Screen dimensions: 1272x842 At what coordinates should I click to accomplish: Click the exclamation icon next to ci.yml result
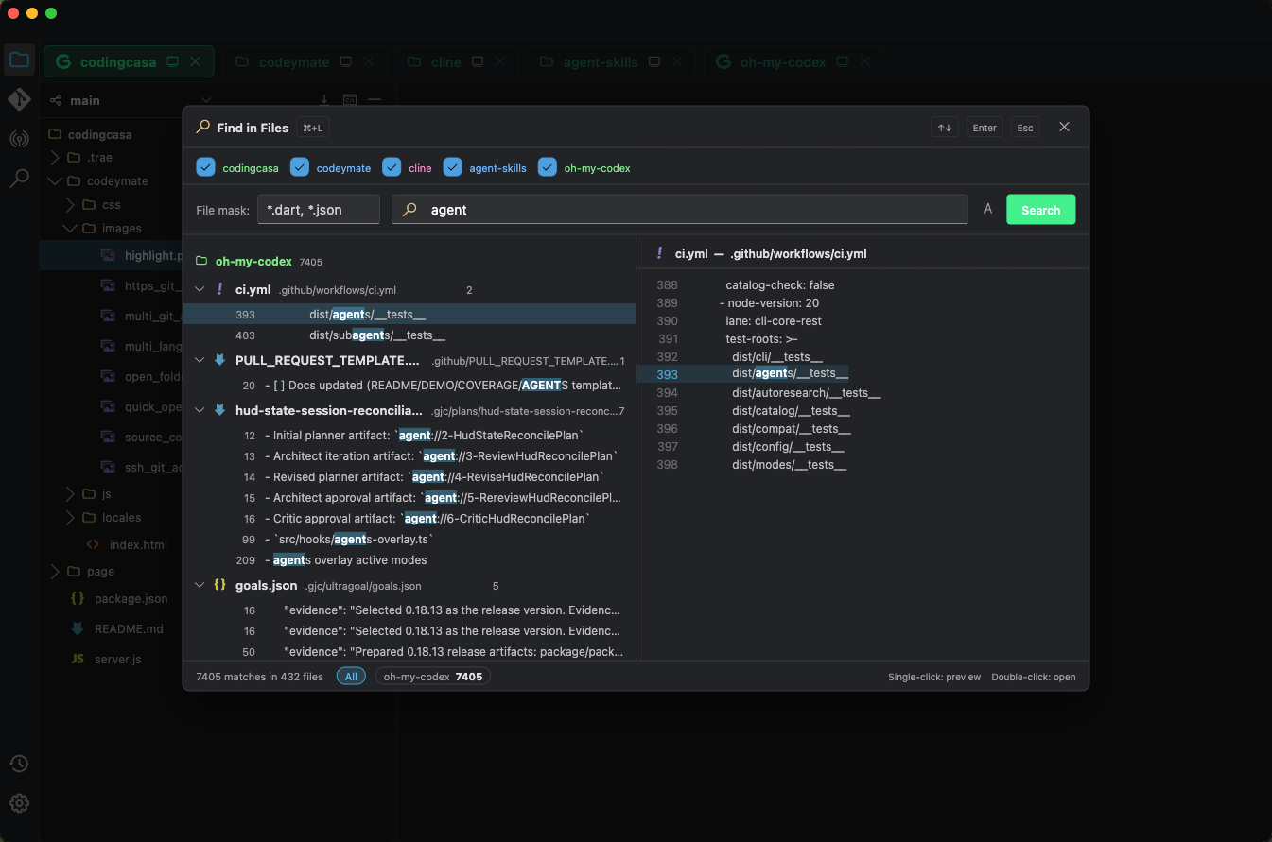(219, 289)
